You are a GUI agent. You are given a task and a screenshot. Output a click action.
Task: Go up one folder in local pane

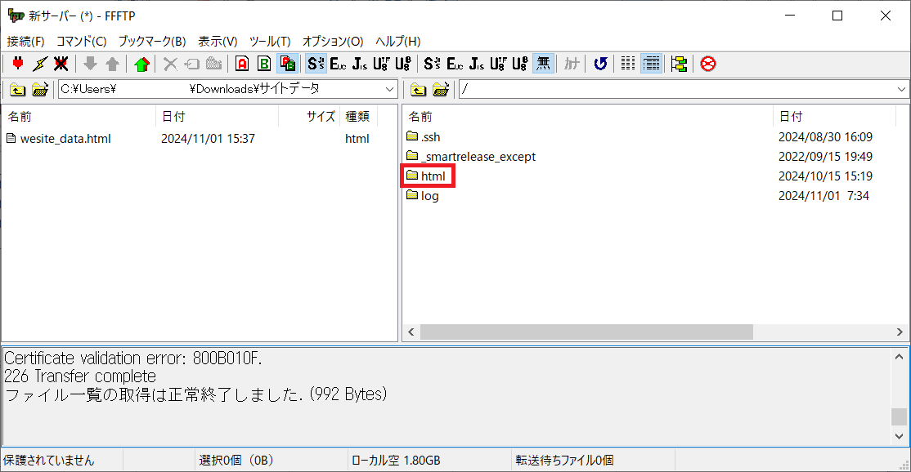pos(18,89)
